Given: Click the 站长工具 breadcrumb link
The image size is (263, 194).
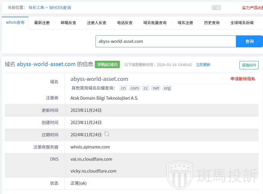Looking at the screenshot, I should tap(36, 8).
